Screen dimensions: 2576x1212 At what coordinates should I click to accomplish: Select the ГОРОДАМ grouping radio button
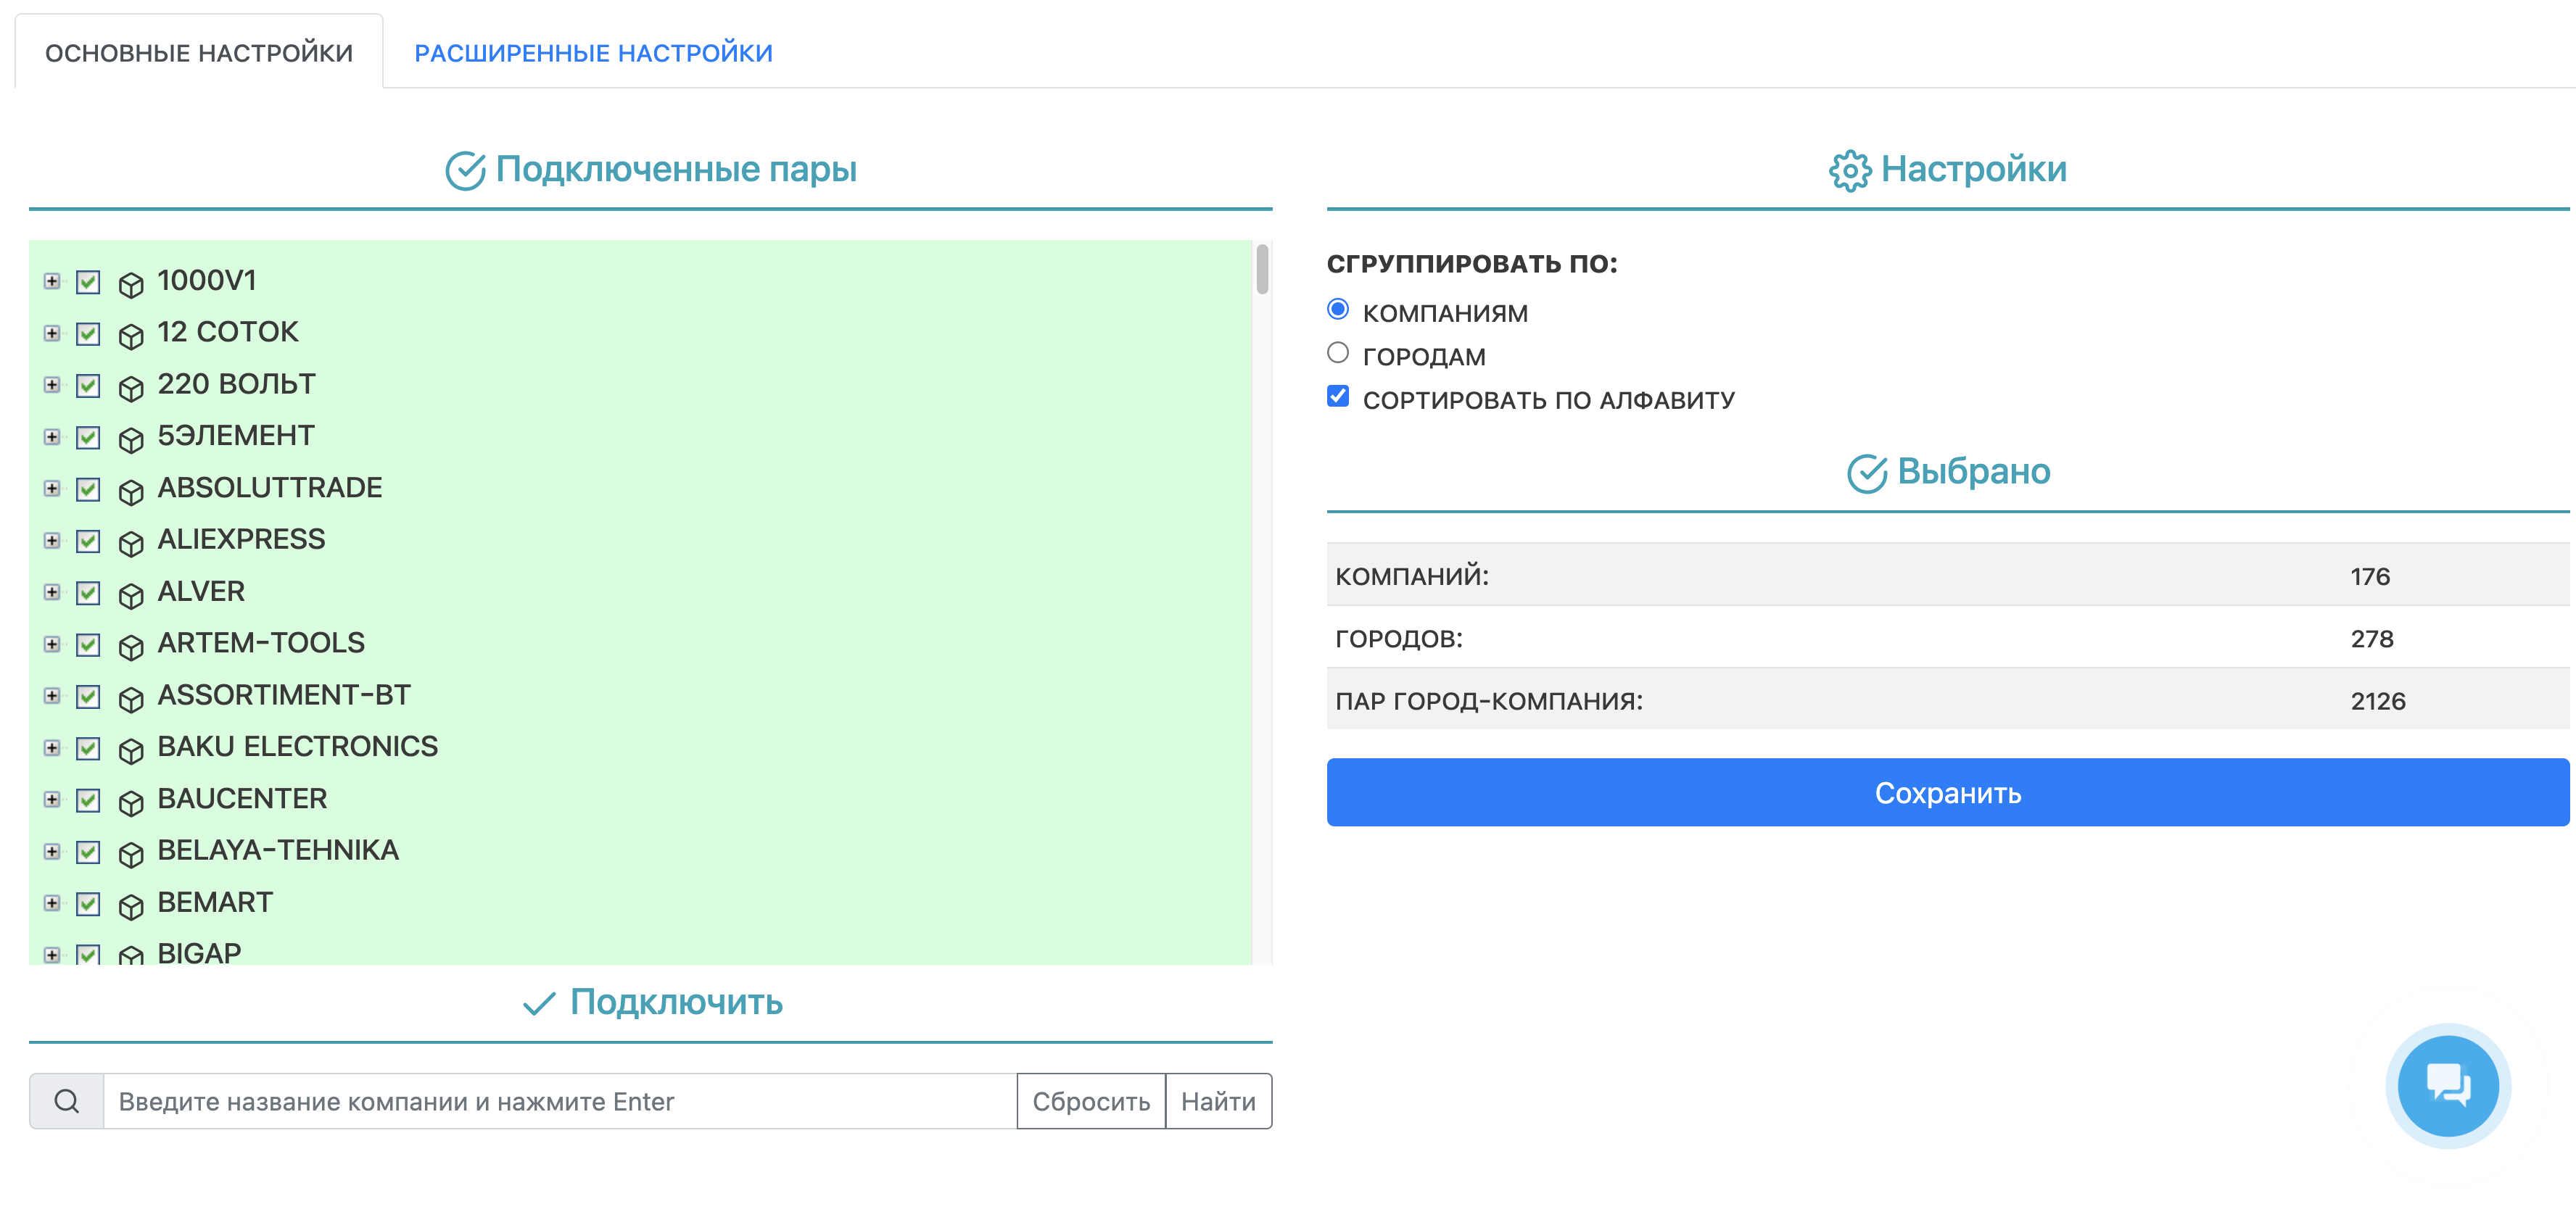click(x=1337, y=353)
